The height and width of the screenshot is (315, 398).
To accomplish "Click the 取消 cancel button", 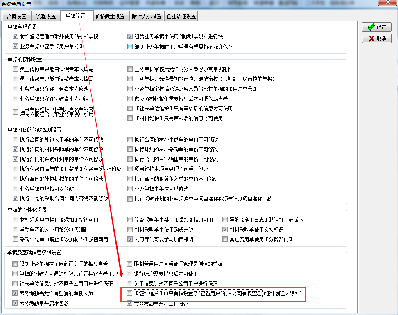I will (x=377, y=38).
